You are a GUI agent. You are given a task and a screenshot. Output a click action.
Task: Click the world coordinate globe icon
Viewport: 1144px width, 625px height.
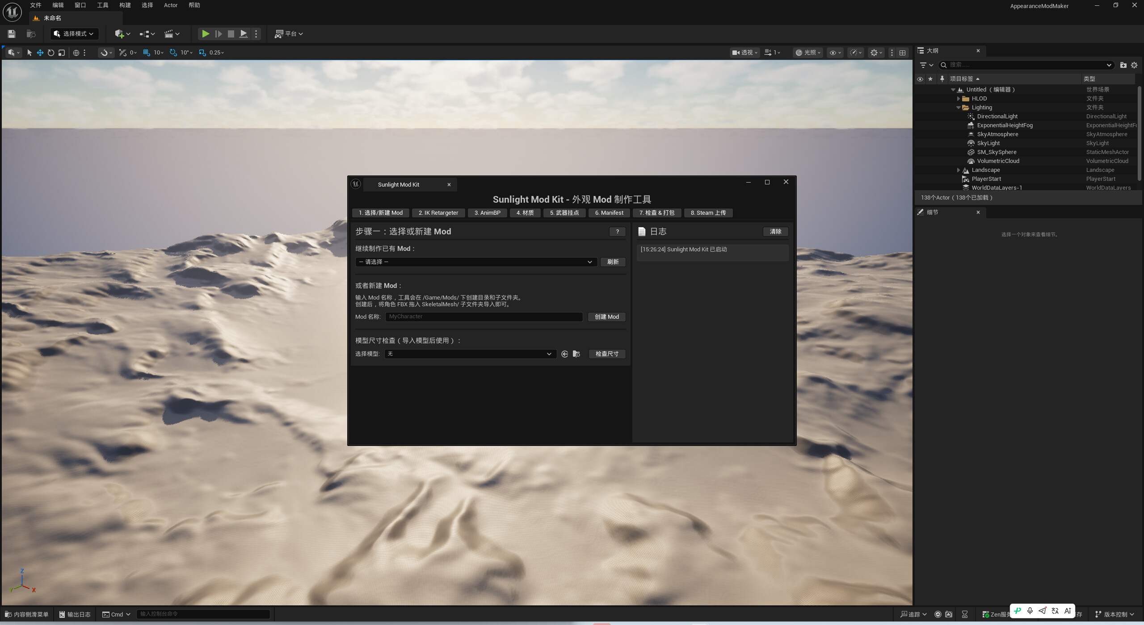76,53
